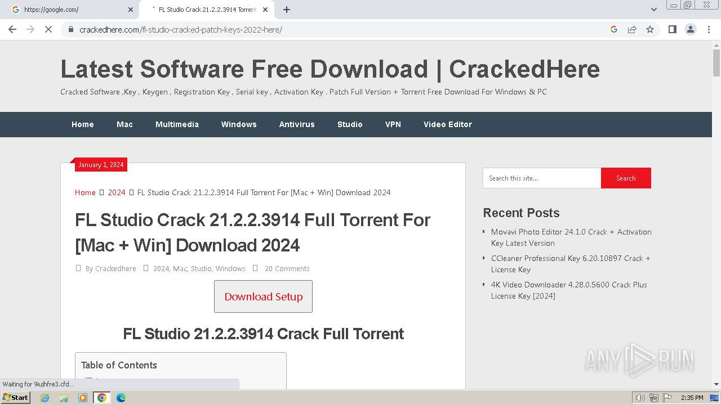Select Chrome in the taskbar
Viewport: 721px width, 405px height.
click(102, 398)
